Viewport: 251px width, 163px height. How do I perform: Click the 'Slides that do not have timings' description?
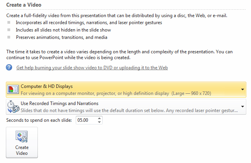pos(129,110)
